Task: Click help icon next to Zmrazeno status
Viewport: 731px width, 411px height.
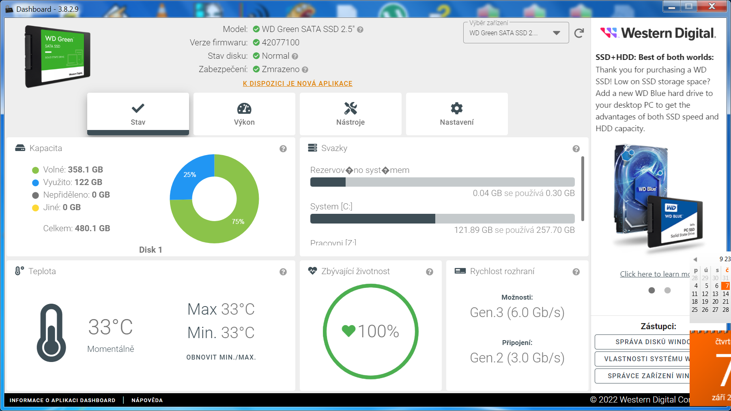Action: point(305,70)
